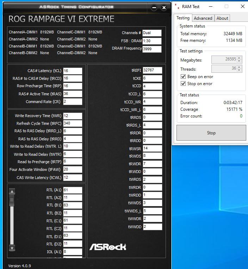Minimize the RAM Test window
Screen dimensions: 248x269
pos(211,7)
